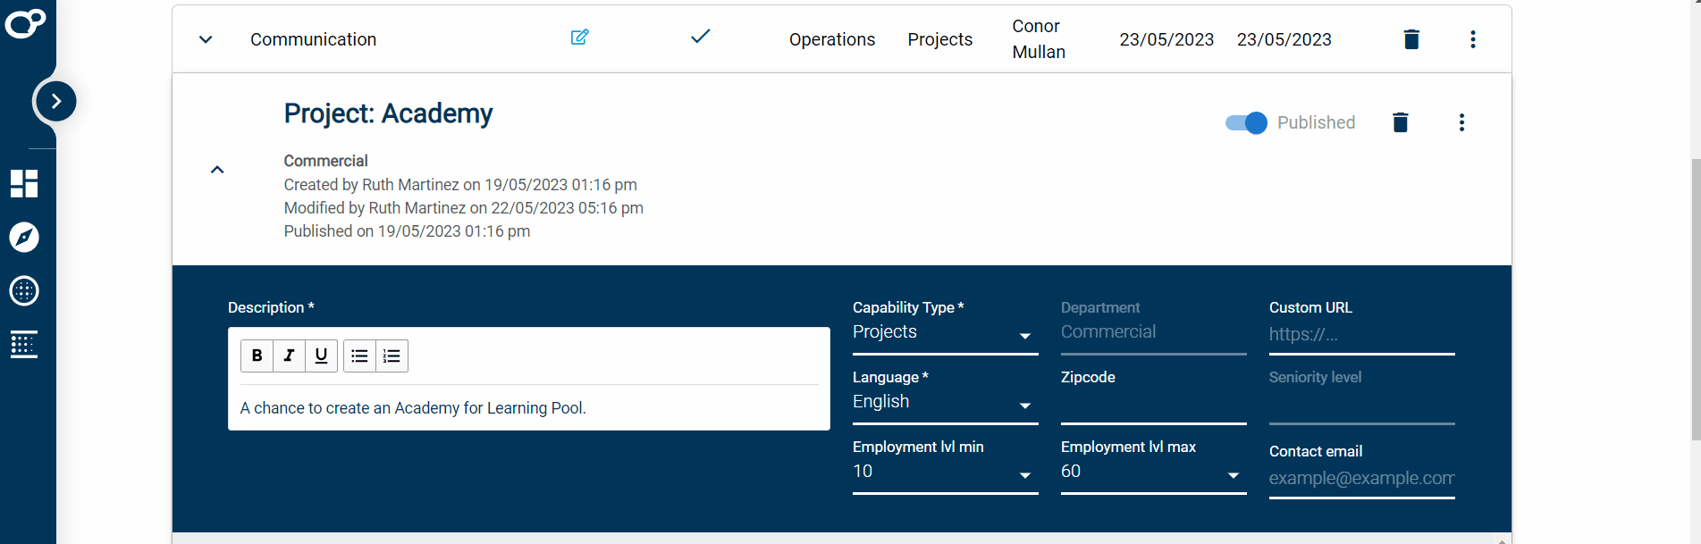
Task: Open the Capability Type dropdown
Action: tap(945, 333)
